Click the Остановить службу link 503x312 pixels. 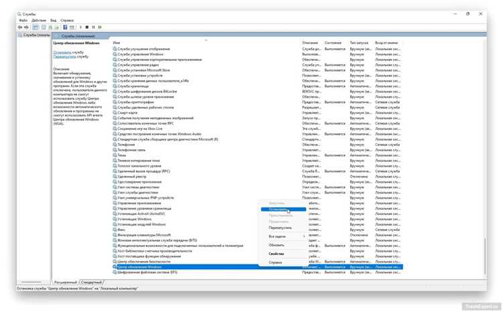pos(62,52)
